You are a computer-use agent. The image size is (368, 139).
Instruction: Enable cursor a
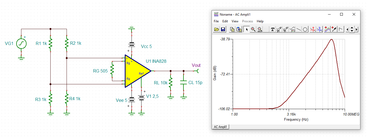tap(313, 29)
